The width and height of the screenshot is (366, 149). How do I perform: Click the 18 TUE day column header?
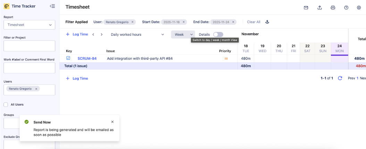pyautogui.click(x=246, y=48)
